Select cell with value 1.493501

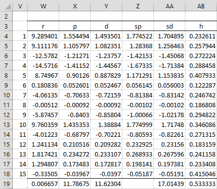(x=107, y=36)
